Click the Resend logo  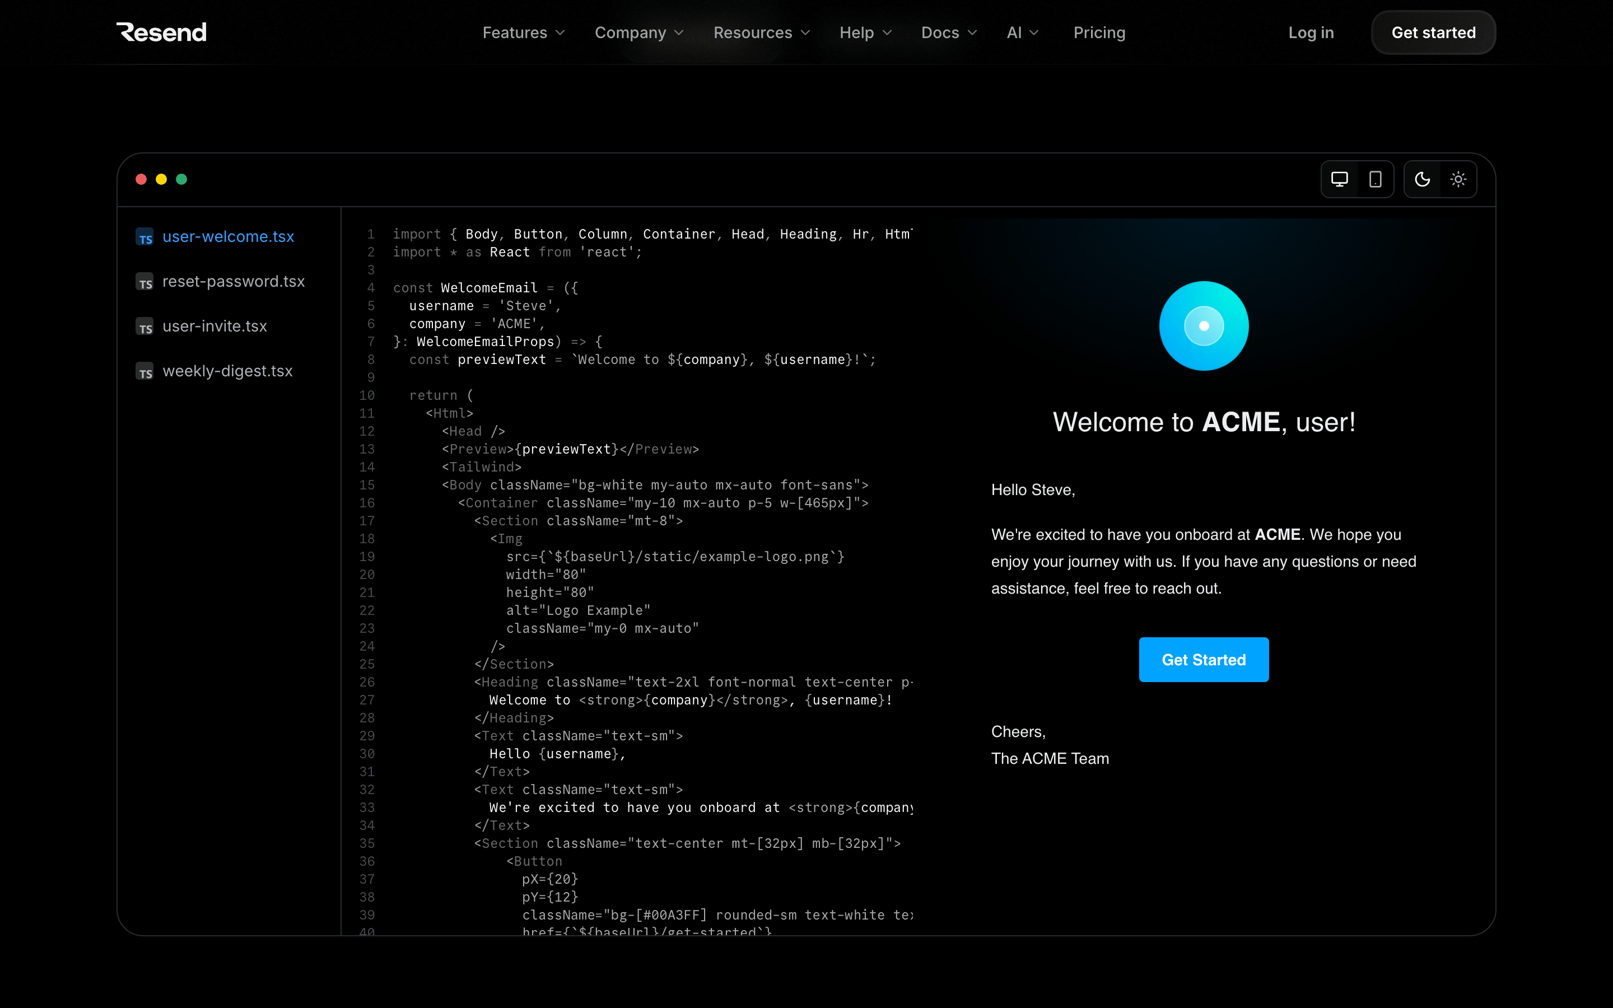tap(161, 32)
